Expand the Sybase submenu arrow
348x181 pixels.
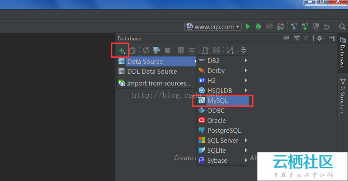point(246,160)
